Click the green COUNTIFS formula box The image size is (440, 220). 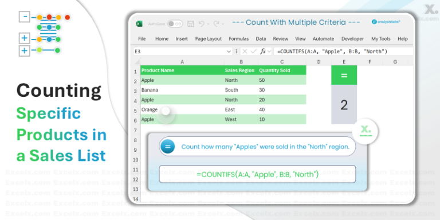pyautogui.click(x=257, y=174)
